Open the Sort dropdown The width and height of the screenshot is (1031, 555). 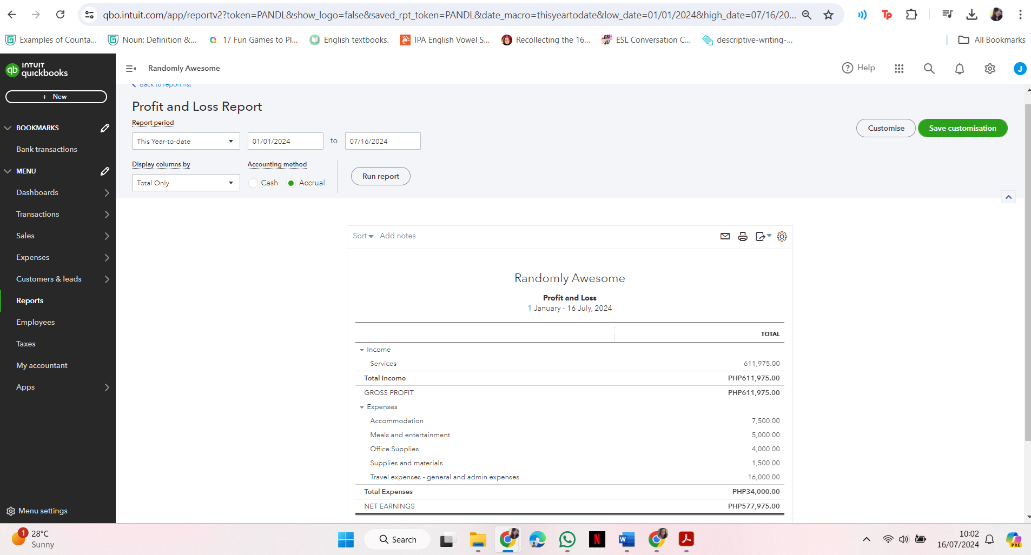pyautogui.click(x=363, y=236)
